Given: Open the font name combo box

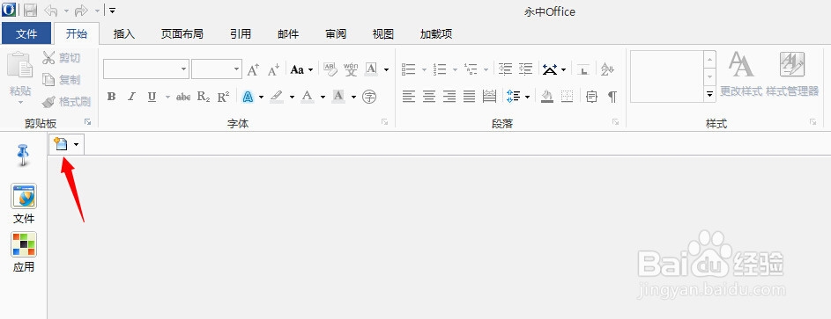Looking at the screenshot, I should 146,69.
